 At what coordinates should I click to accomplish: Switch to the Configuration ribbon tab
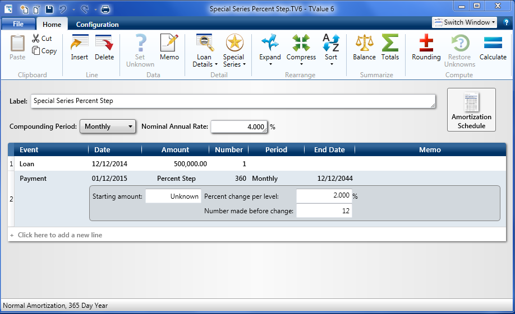pyautogui.click(x=97, y=24)
